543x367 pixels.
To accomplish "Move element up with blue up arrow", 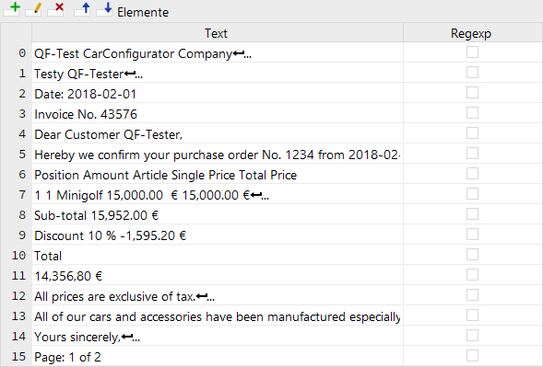I will click(82, 9).
